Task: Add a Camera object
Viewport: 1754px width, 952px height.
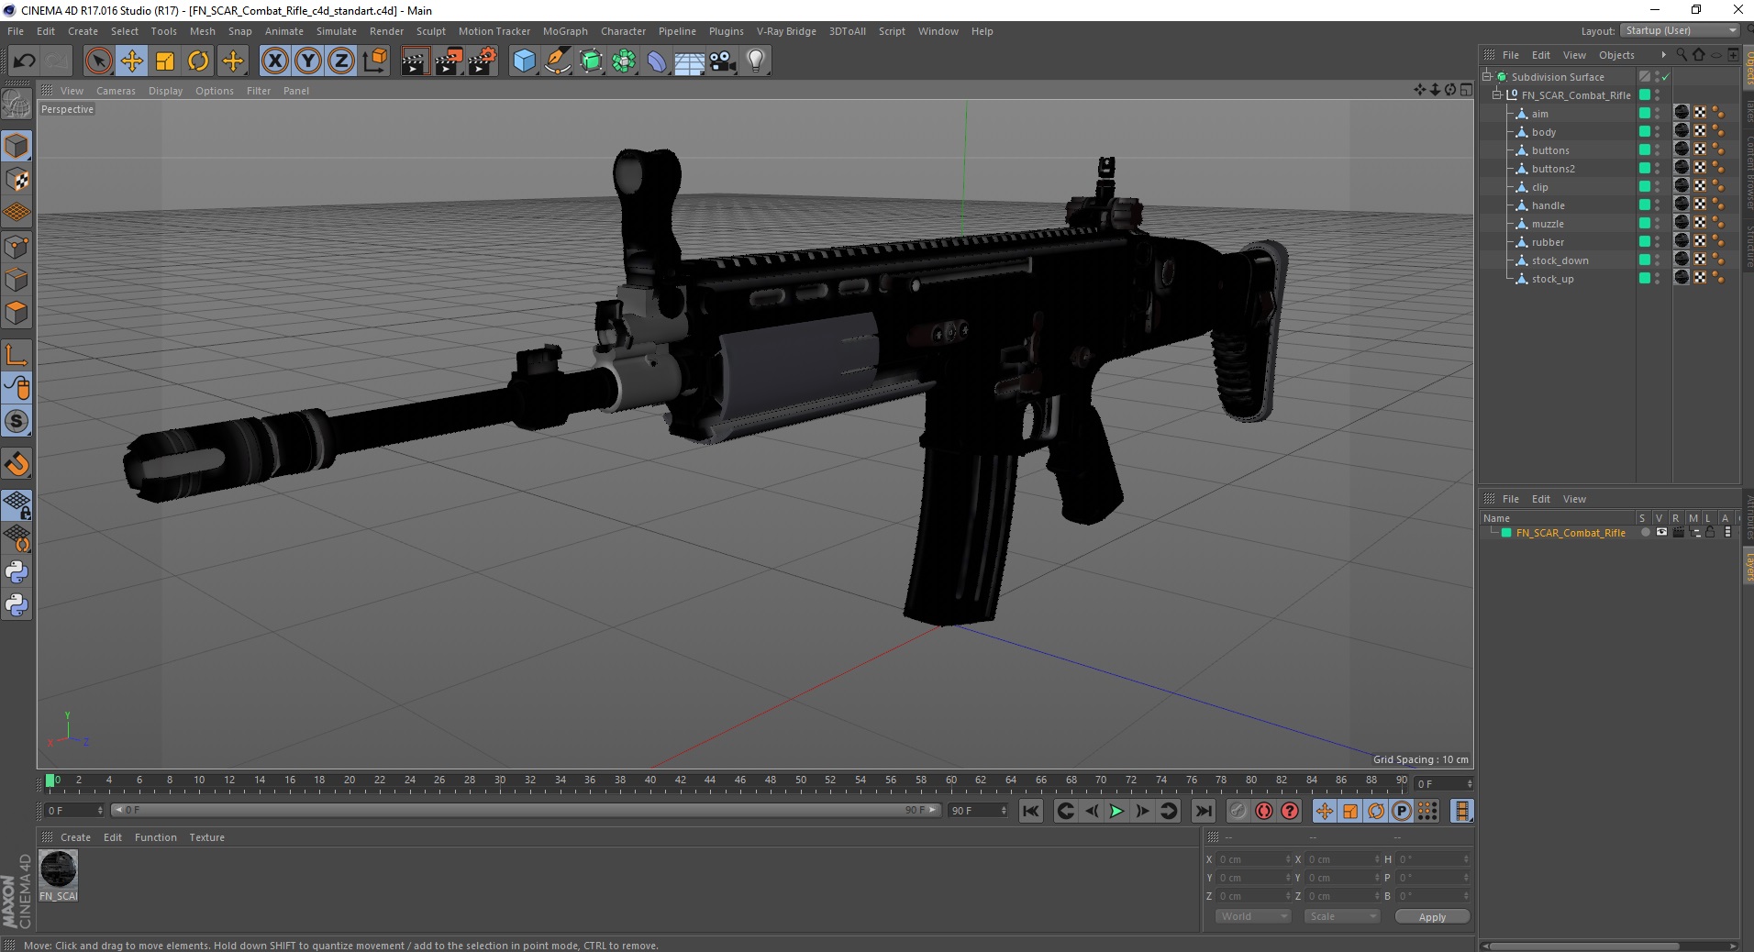Action: click(723, 61)
